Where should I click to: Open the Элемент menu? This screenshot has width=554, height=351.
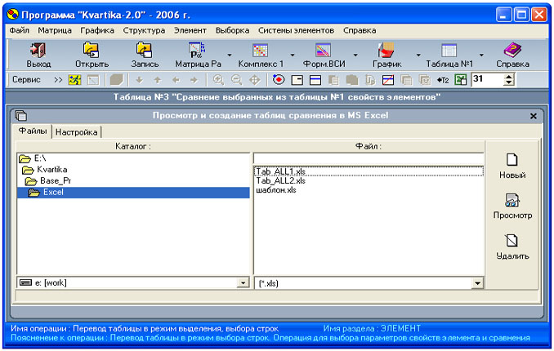pyautogui.click(x=190, y=31)
